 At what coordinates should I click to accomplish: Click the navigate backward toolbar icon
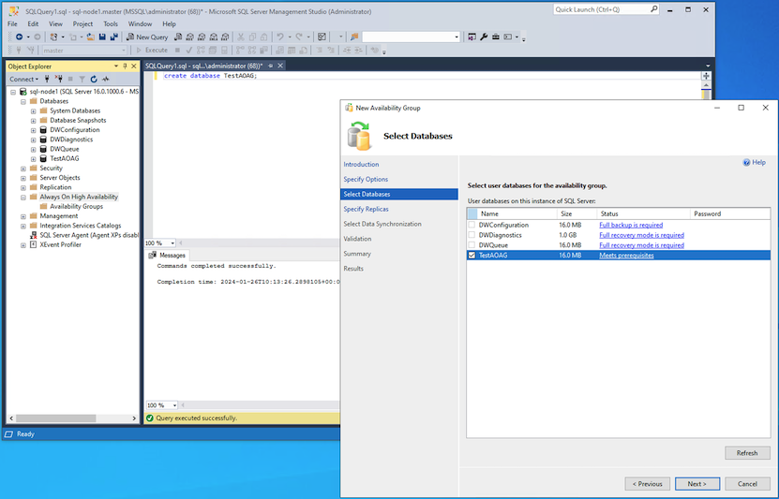tap(19, 37)
